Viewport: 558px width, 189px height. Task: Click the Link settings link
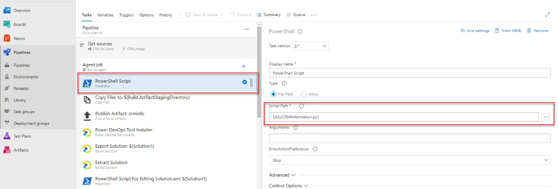click(x=475, y=31)
